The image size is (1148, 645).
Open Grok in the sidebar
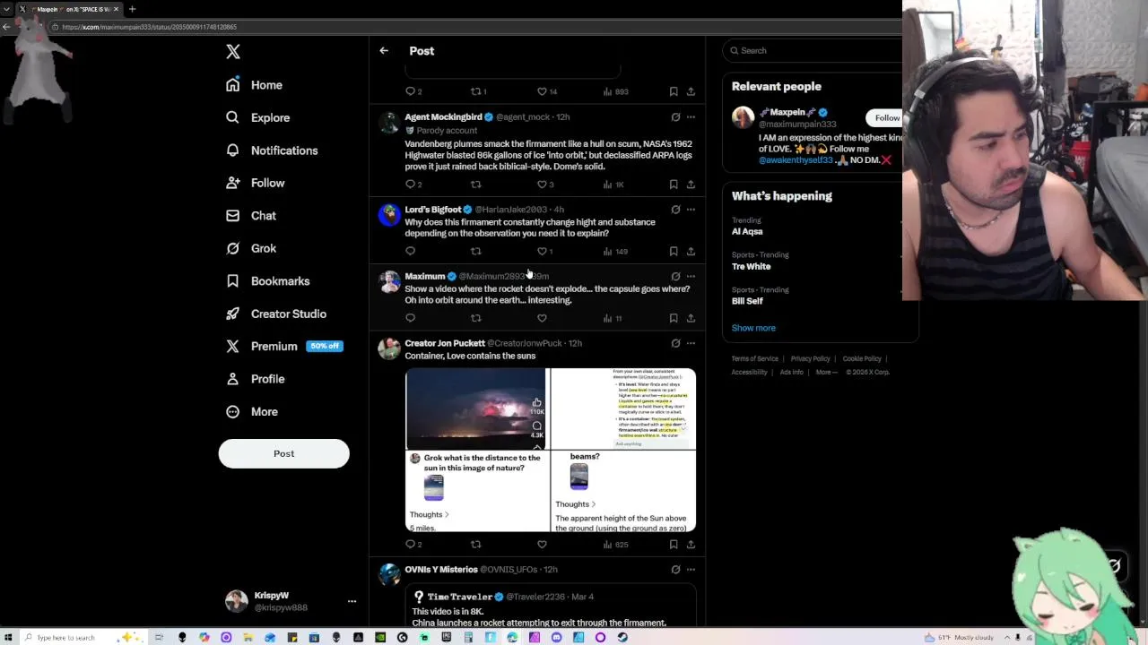(x=251, y=248)
